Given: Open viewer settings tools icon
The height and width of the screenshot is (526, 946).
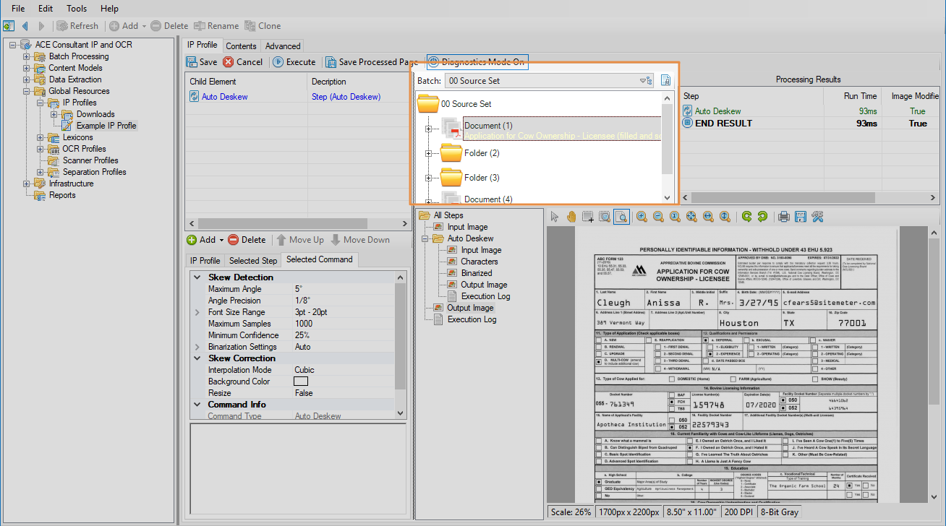Looking at the screenshot, I should click(x=817, y=216).
